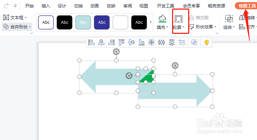Open the 填充 dropdown arrow
257x140 pixels.
167,27
